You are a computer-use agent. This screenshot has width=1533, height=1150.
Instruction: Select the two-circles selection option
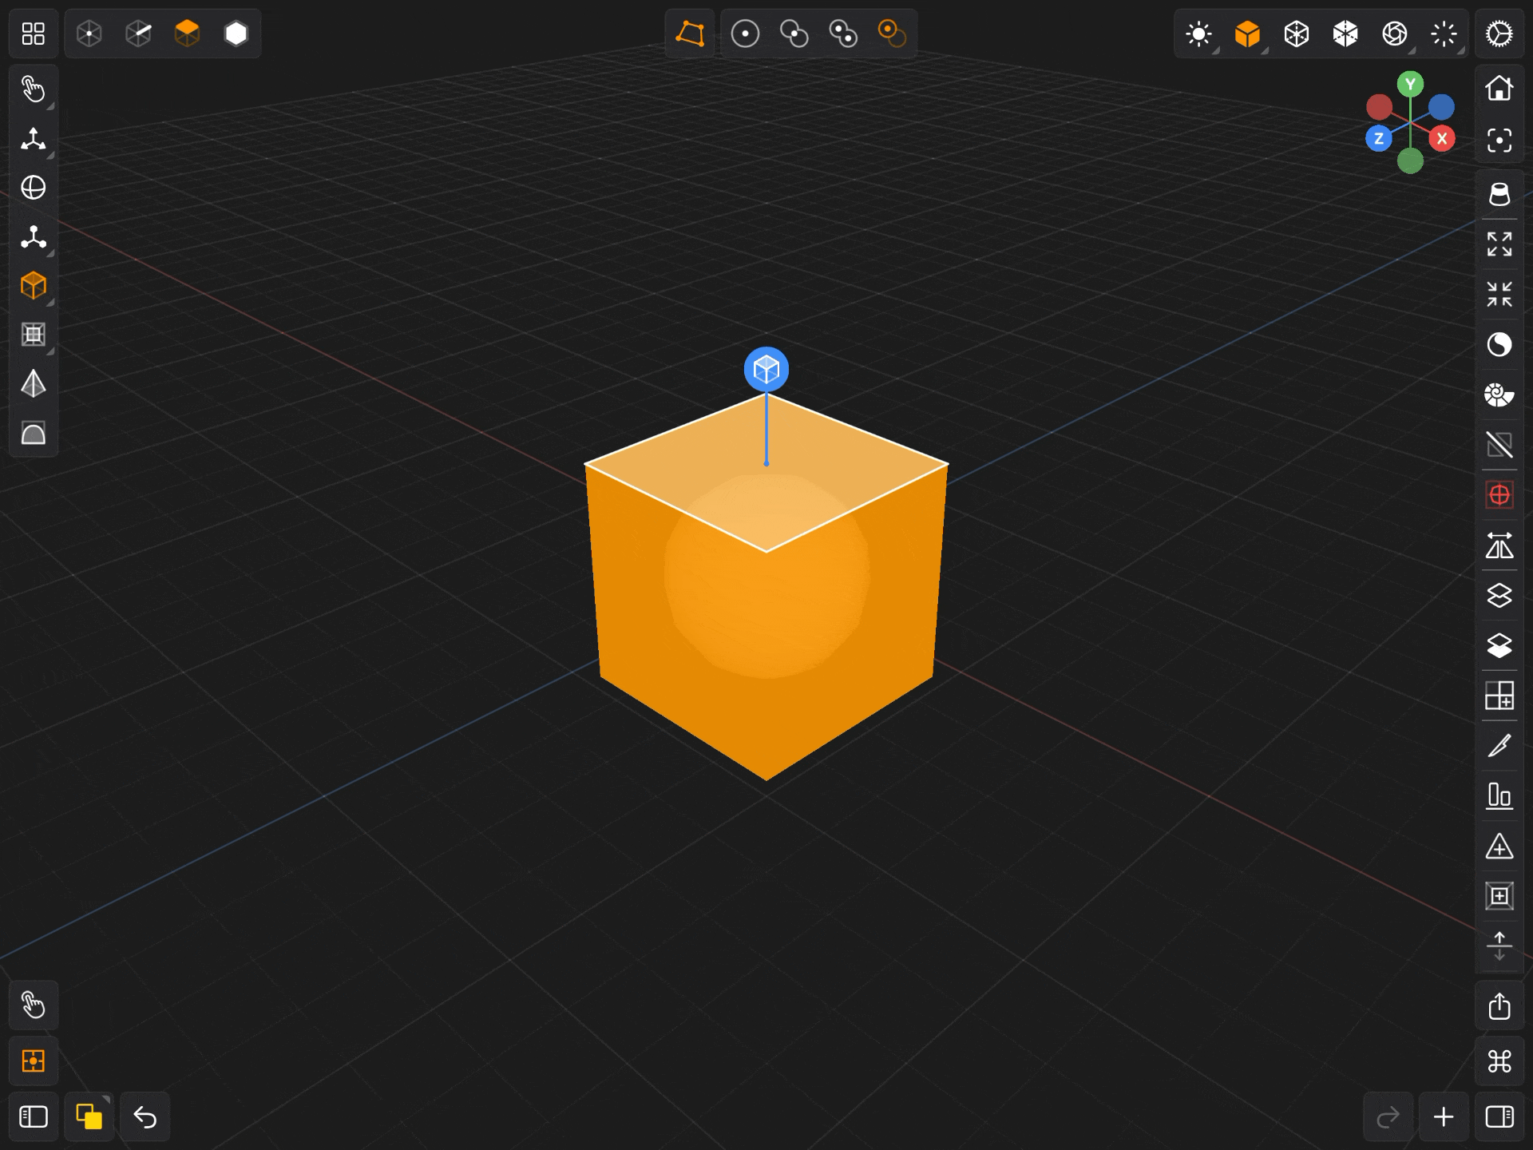(794, 34)
